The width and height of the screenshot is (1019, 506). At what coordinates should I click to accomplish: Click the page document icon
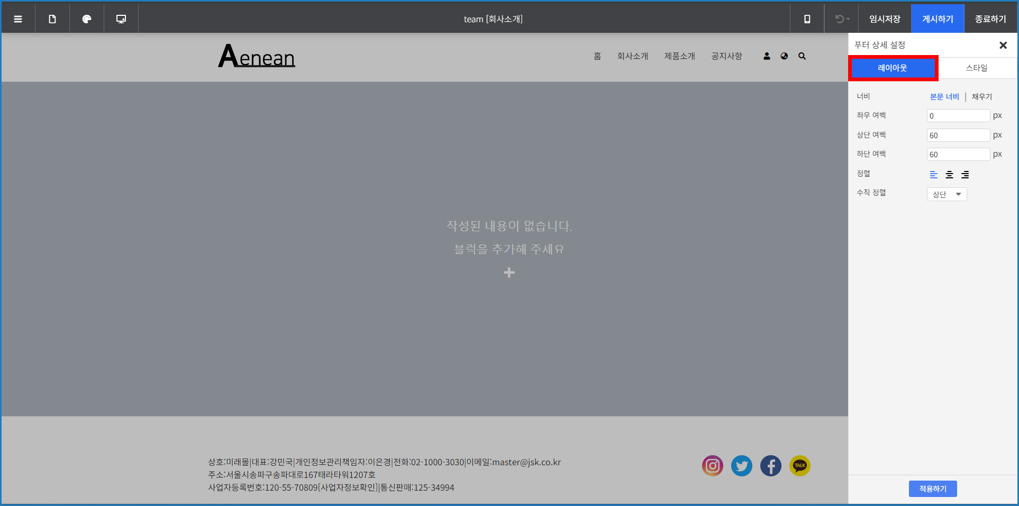(52, 19)
